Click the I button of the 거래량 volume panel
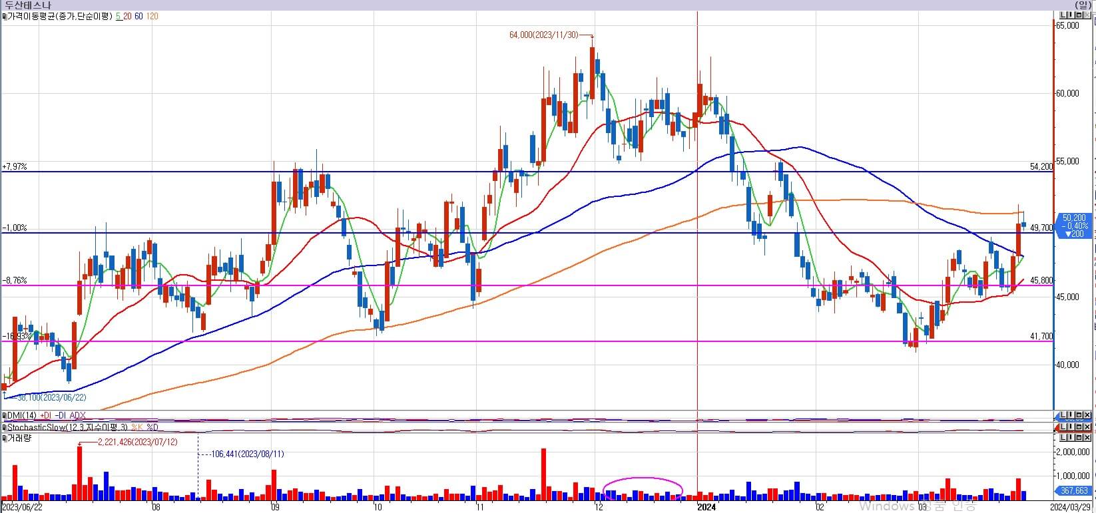This screenshot has width=1096, height=513. (x=1069, y=438)
